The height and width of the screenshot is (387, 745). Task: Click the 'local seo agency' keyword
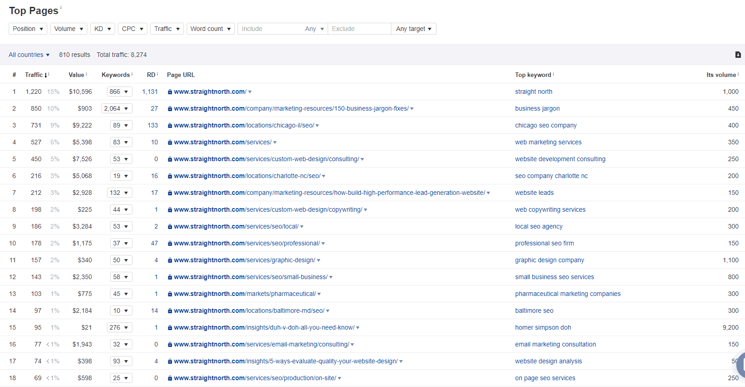click(x=538, y=226)
